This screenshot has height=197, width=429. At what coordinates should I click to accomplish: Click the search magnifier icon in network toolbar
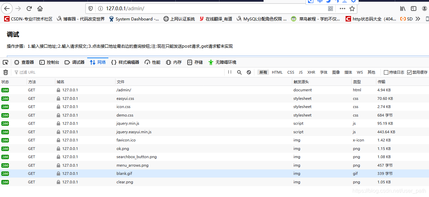click(x=239, y=72)
